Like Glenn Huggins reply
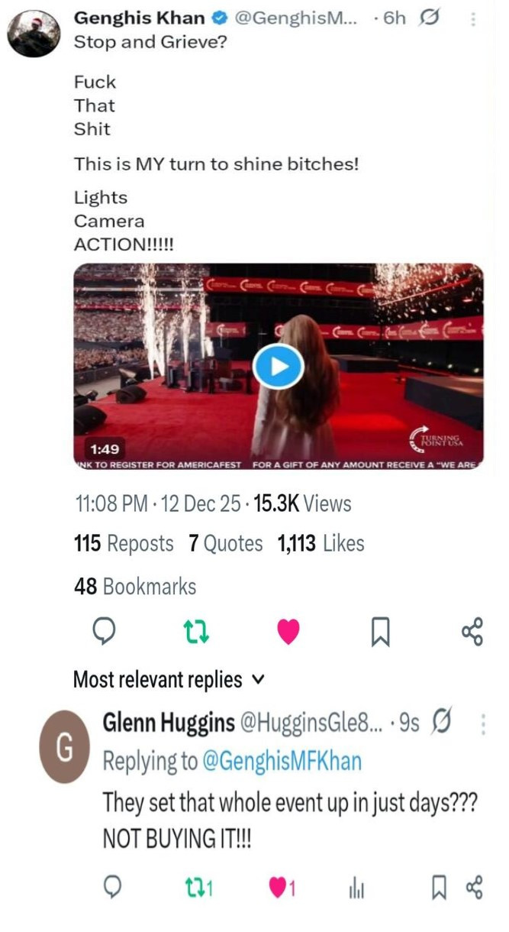Image resolution: width=509 pixels, height=932 pixels. pyautogui.click(x=279, y=887)
